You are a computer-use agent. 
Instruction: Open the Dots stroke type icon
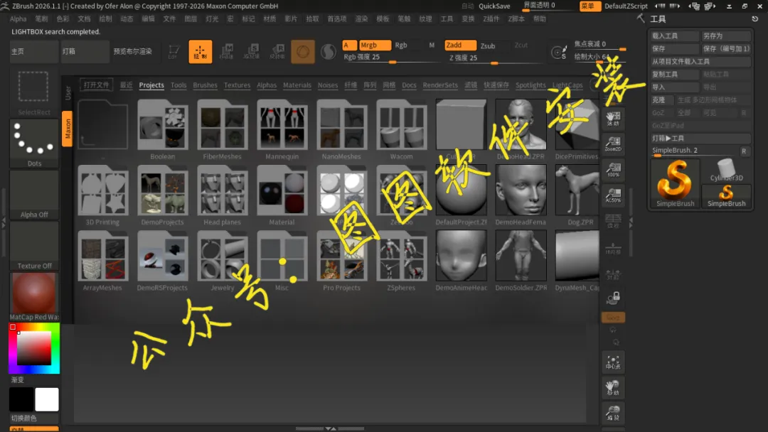(34, 144)
